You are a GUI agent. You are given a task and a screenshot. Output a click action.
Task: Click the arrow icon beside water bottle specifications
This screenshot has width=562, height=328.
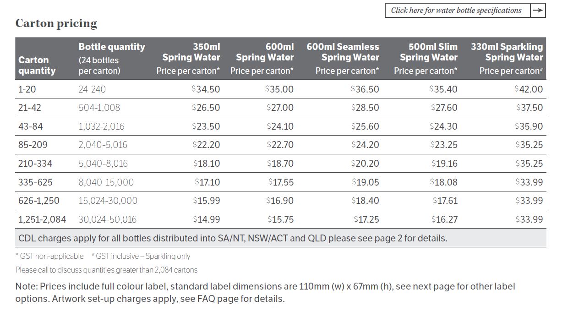click(x=538, y=11)
